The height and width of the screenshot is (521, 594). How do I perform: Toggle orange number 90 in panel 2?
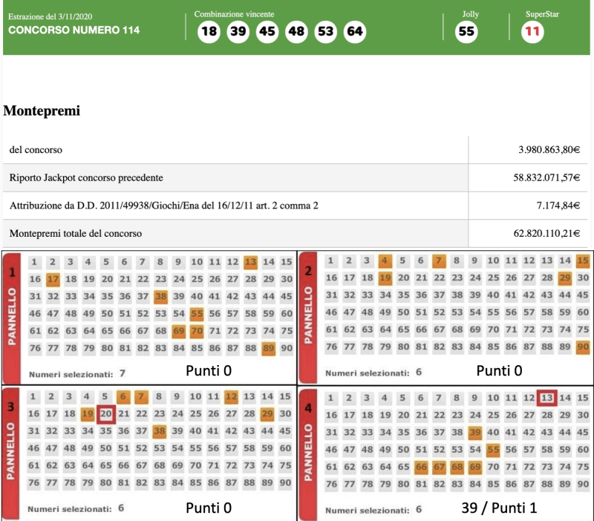tap(583, 346)
